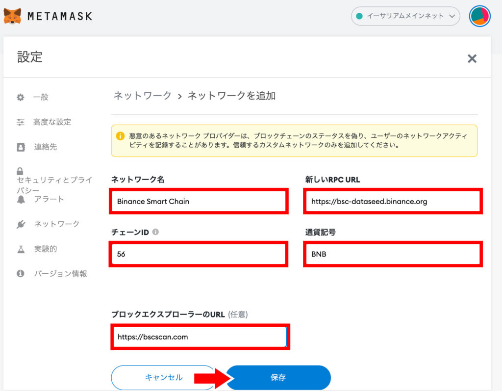The image size is (502, 391).
Task: Click the info icon beside バージョン情報
Action: point(21,273)
